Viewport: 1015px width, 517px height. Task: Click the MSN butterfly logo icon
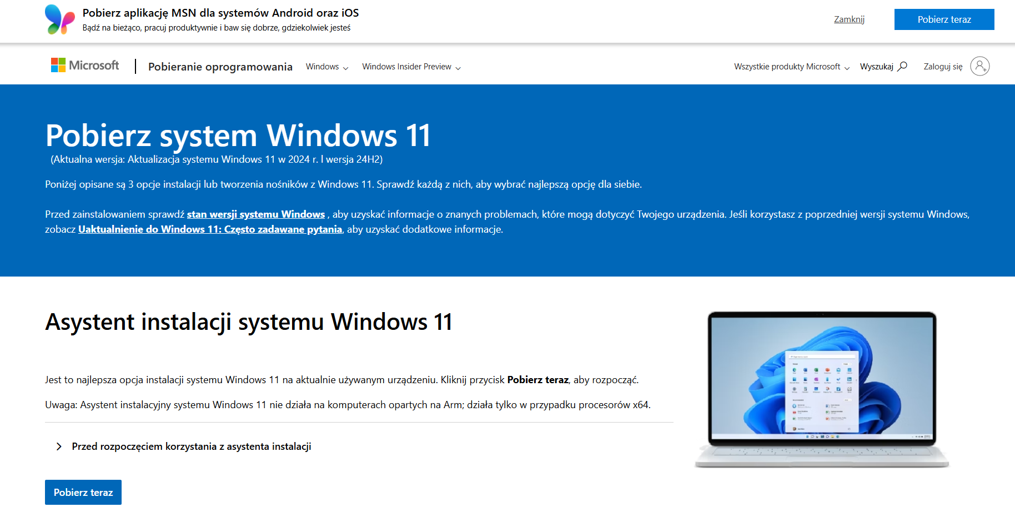[x=60, y=19]
